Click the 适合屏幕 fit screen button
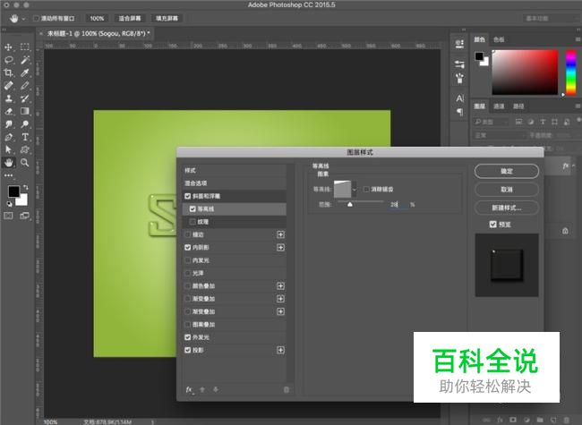 130,18
